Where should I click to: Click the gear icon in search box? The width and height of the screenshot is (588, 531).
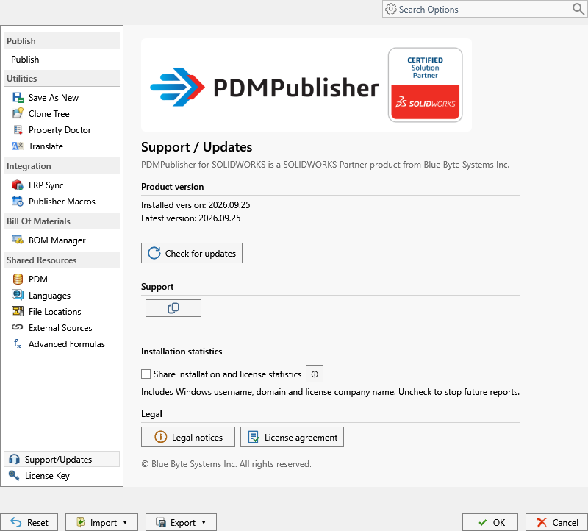[391, 9]
